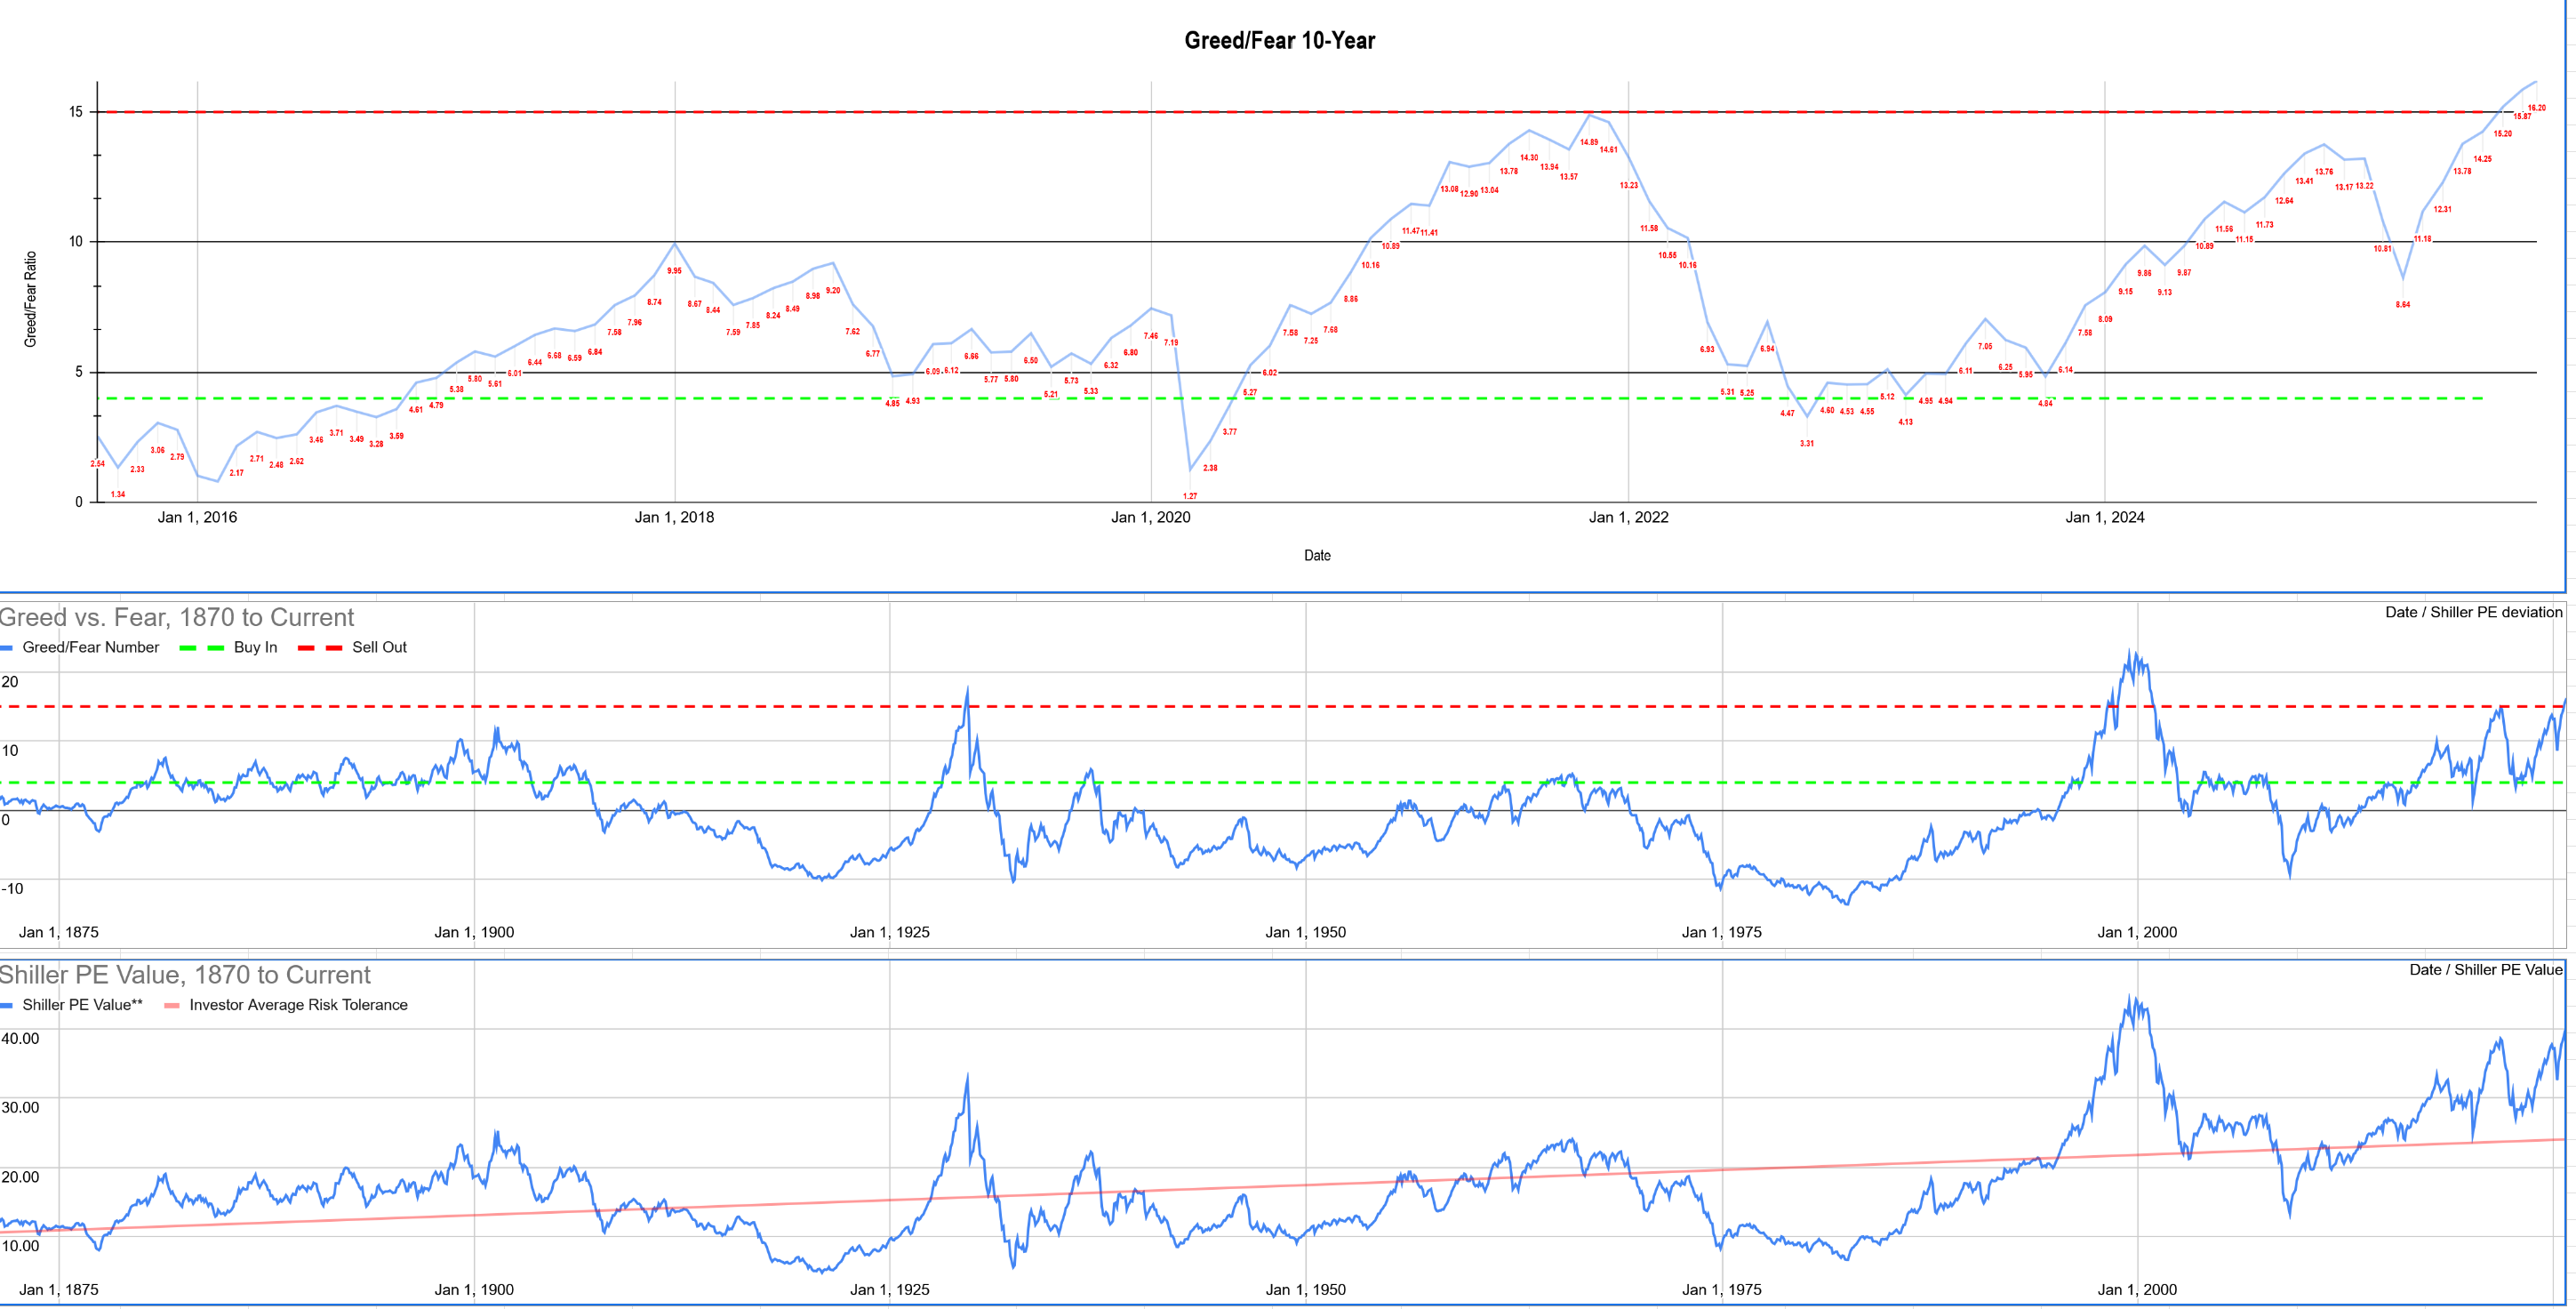Select Investor Average Risk Tolerance legend label

(x=298, y=1005)
